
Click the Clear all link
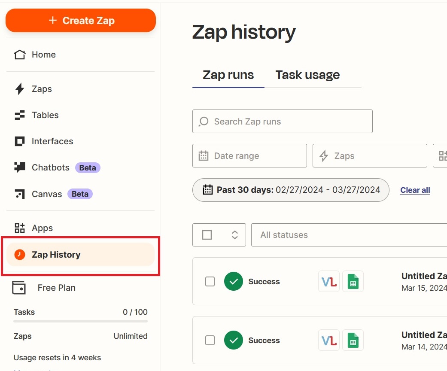point(415,190)
